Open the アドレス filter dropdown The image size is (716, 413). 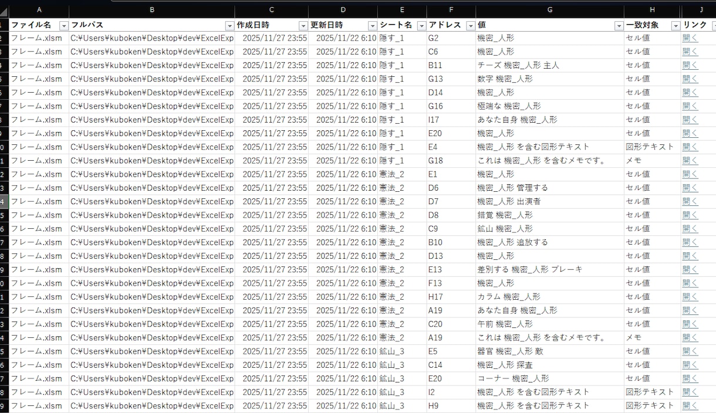[x=471, y=26]
